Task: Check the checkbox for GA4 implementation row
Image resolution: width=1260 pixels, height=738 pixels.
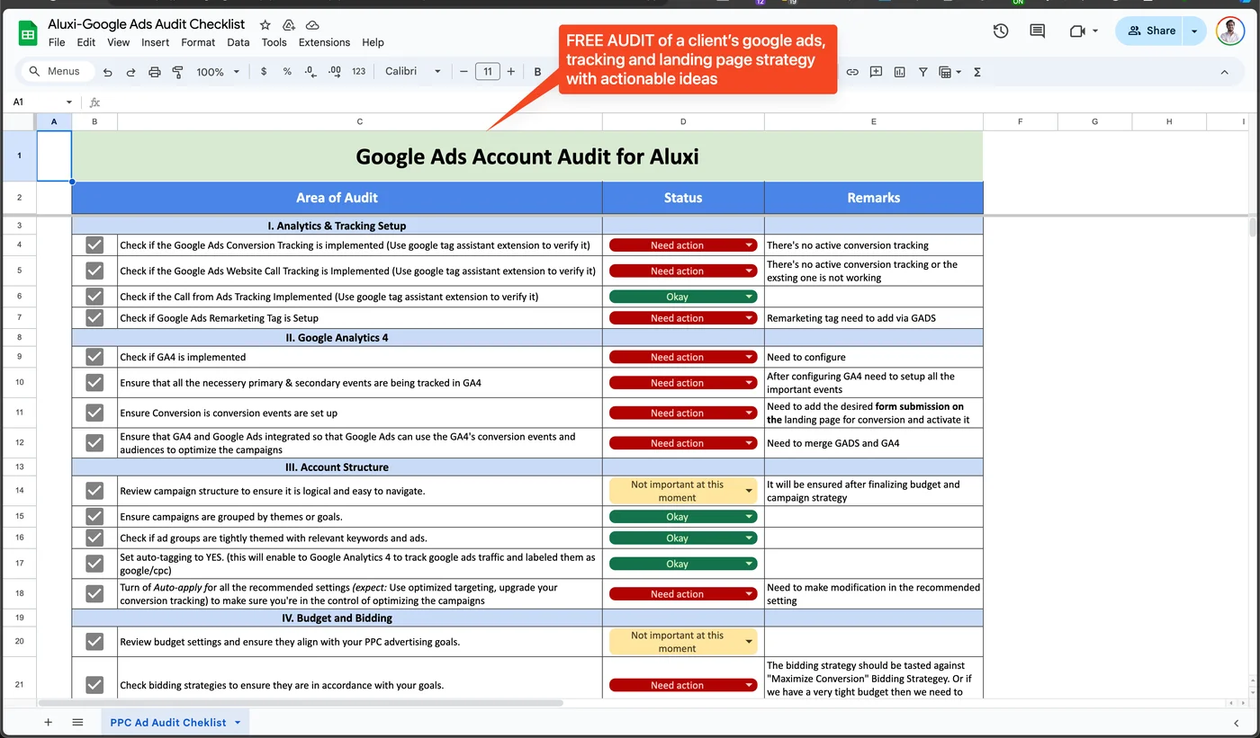Action: [x=94, y=356]
